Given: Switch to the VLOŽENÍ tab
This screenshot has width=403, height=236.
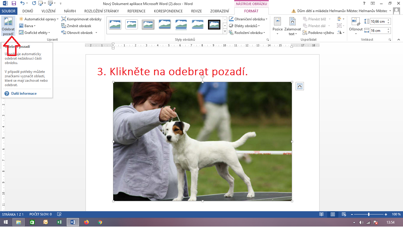Looking at the screenshot, I should 48,11.
